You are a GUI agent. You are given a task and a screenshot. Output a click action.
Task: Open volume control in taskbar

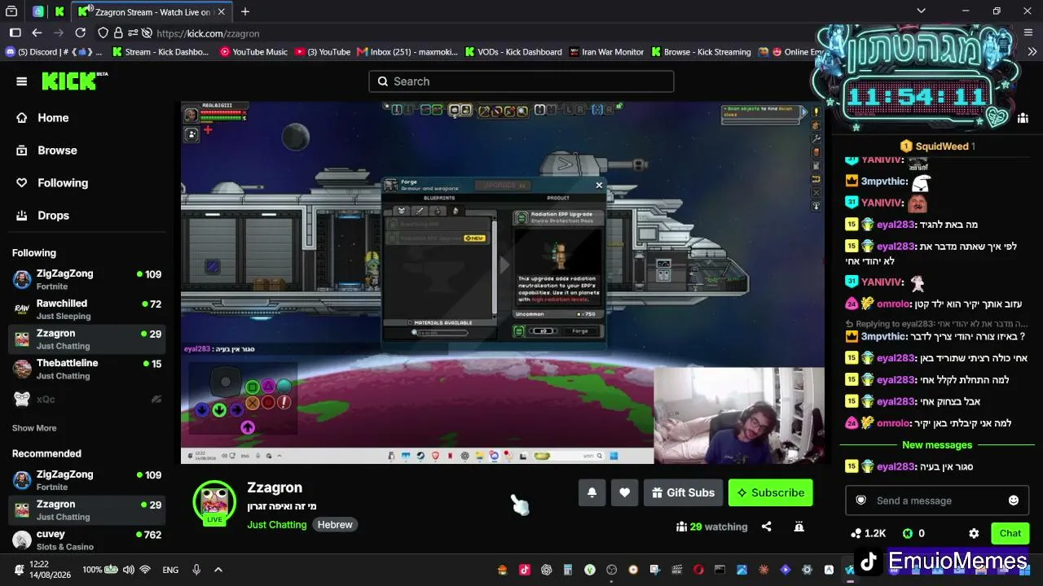pos(128,570)
